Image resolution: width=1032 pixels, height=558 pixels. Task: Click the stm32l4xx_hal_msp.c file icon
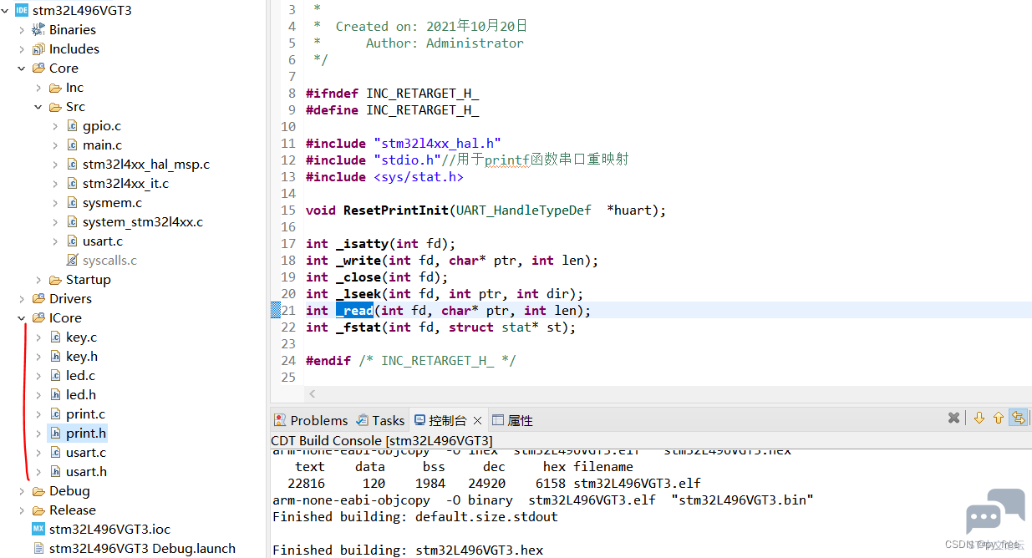(x=73, y=165)
